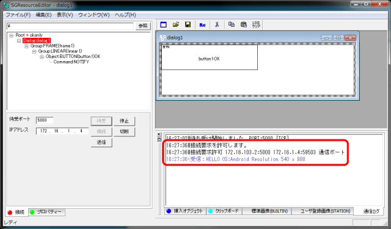Click the 接続 connect button
391x229 pixels.
point(101,131)
